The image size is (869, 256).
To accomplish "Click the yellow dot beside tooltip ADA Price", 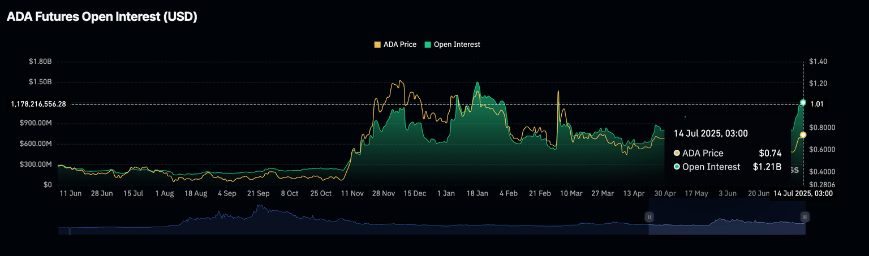I will (677, 153).
